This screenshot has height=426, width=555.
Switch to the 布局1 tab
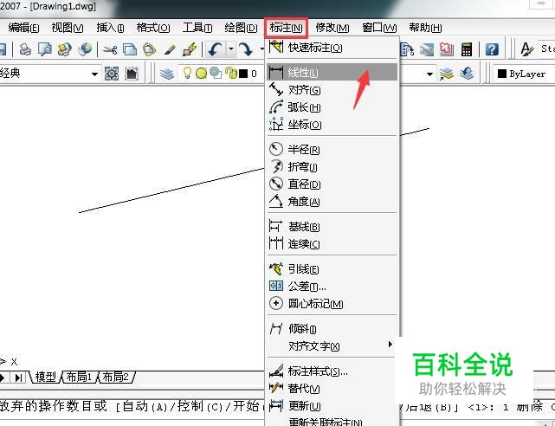[x=79, y=378]
